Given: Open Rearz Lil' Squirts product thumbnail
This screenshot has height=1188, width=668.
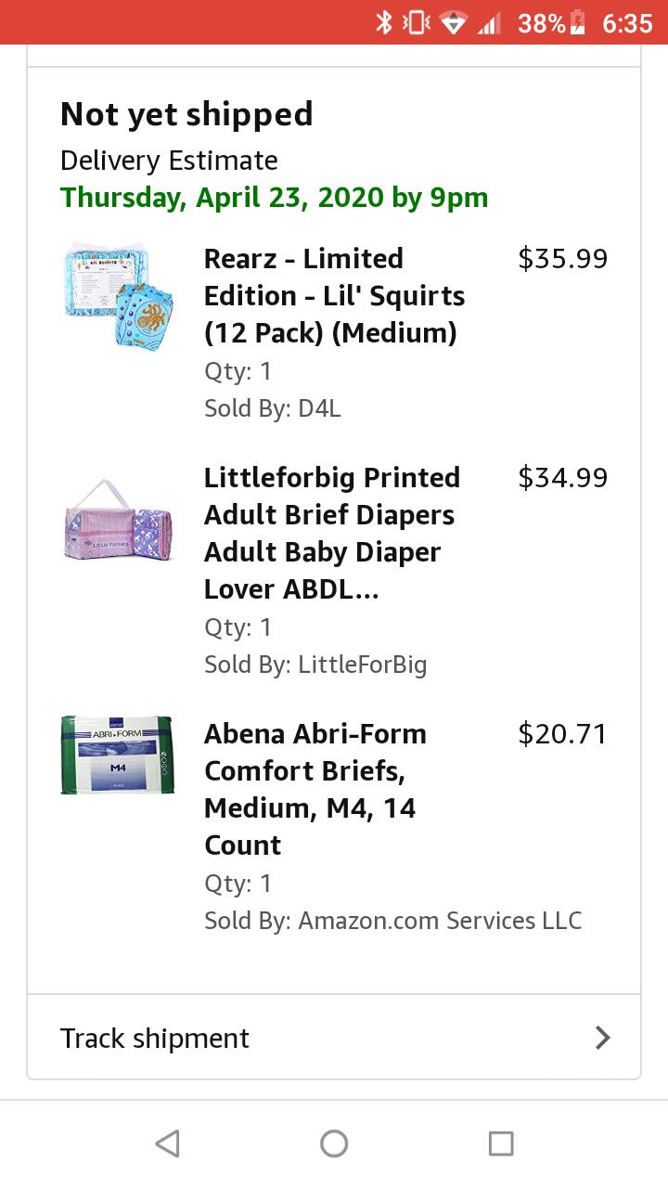Looking at the screenshot, I should pyautogui.click(x=118, y=296).
